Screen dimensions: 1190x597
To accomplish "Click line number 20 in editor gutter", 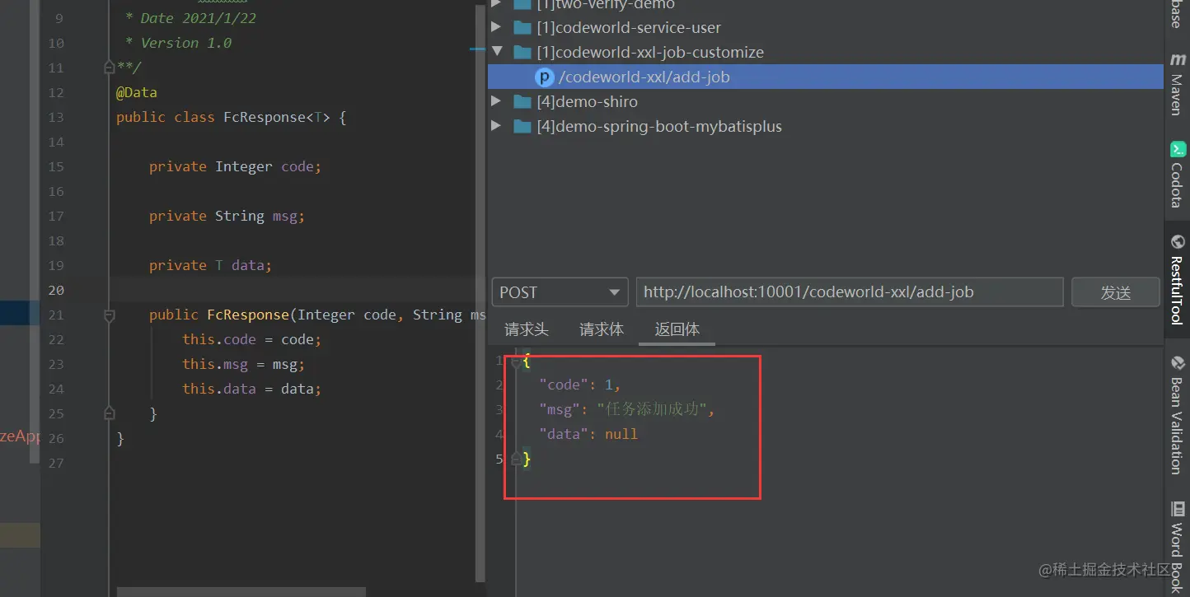I will pos(56,290).
